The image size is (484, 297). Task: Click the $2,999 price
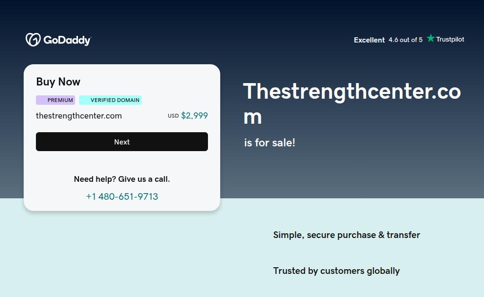[x=194, y=116]
